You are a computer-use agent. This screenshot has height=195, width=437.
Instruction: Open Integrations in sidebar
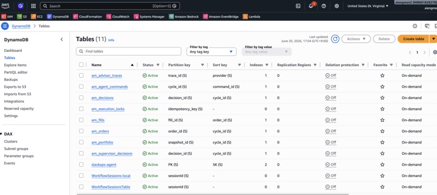[x=14, y=101]
